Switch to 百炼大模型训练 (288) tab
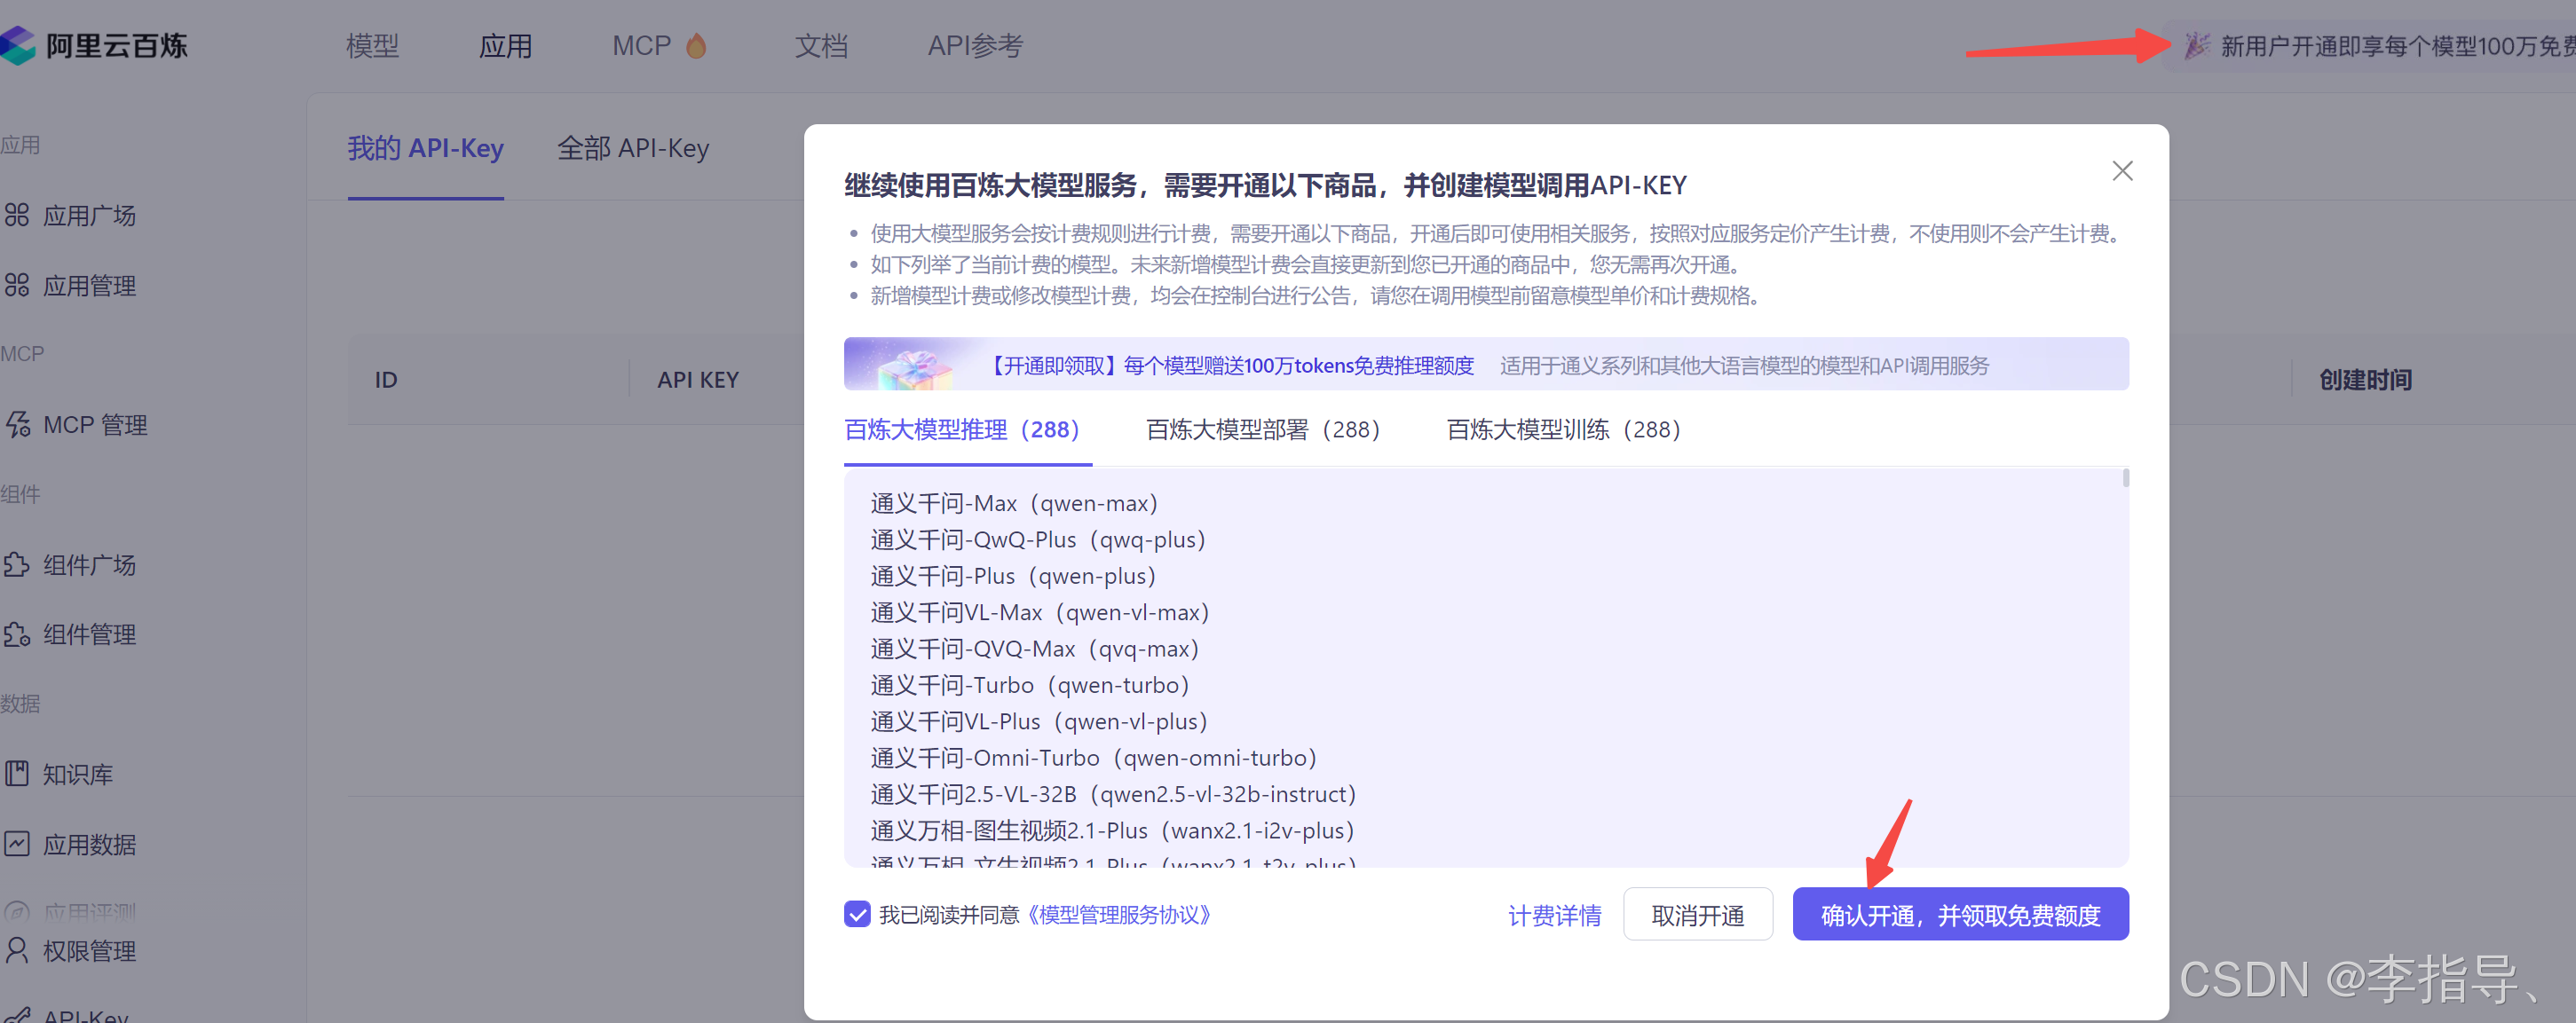 tap(1563, 430)
